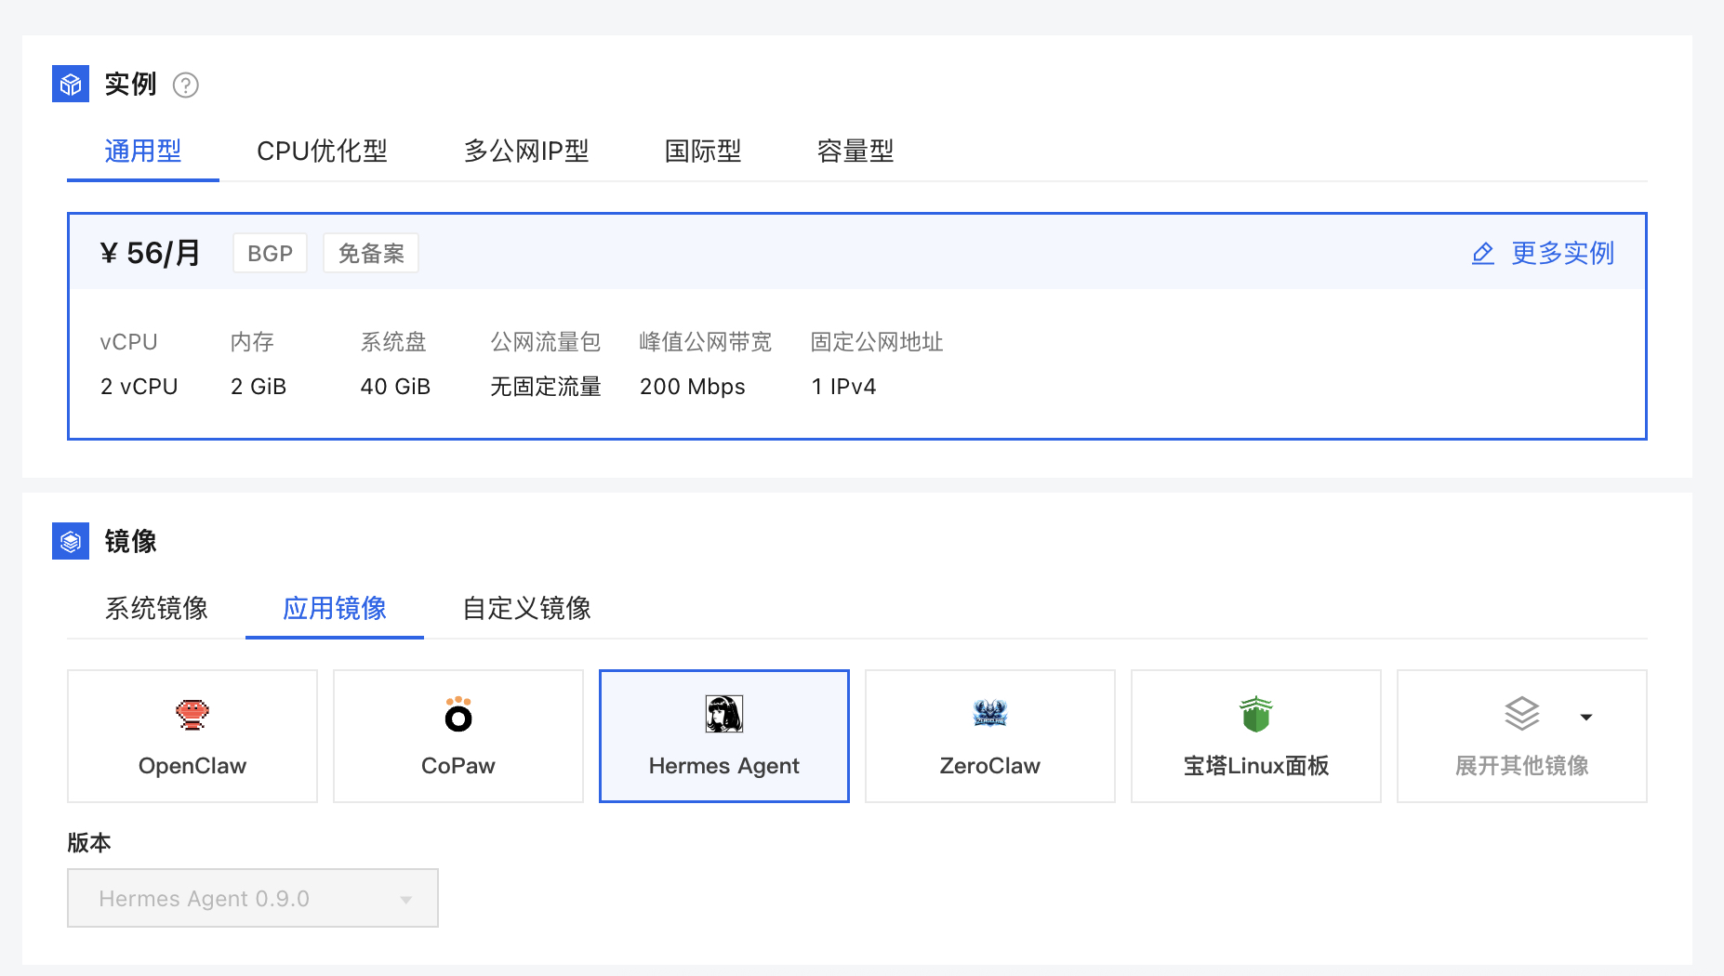
Task: Click the 免备案 badge on the plan
Action: pyautogui.click(x=370, y=252)
